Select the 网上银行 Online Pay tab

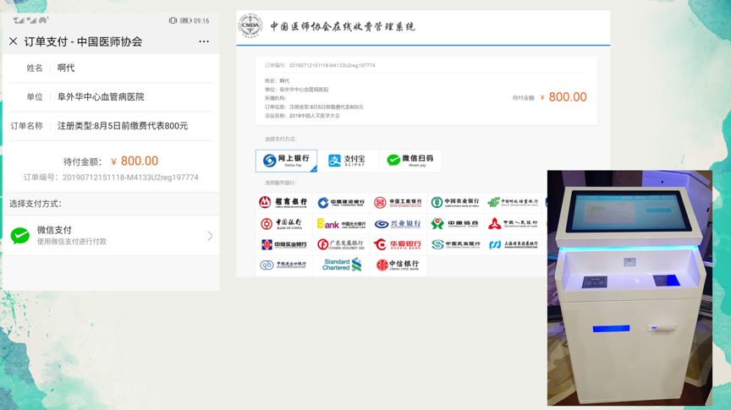[x=286, y=161]
